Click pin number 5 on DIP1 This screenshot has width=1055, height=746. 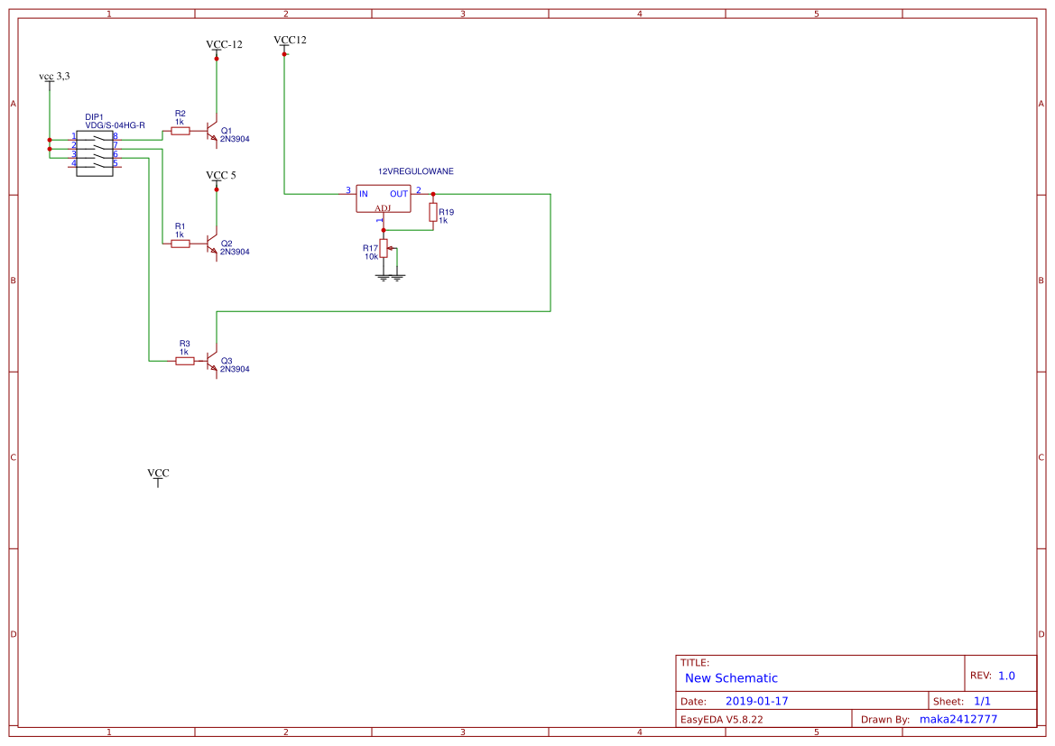[115, 163]
